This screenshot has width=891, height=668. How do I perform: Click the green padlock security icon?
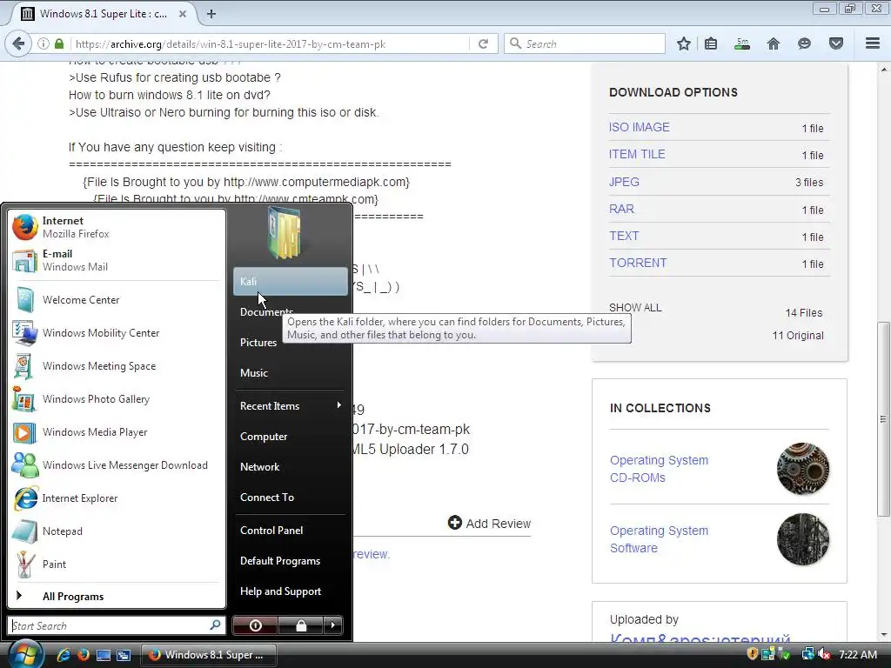point(59,43)
